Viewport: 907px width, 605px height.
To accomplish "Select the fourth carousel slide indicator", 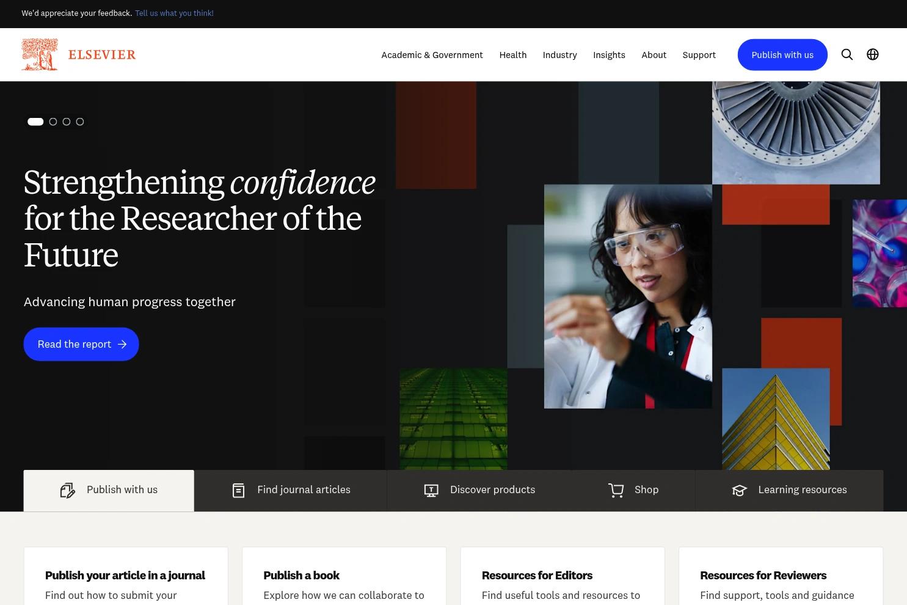I will point(80,122).
